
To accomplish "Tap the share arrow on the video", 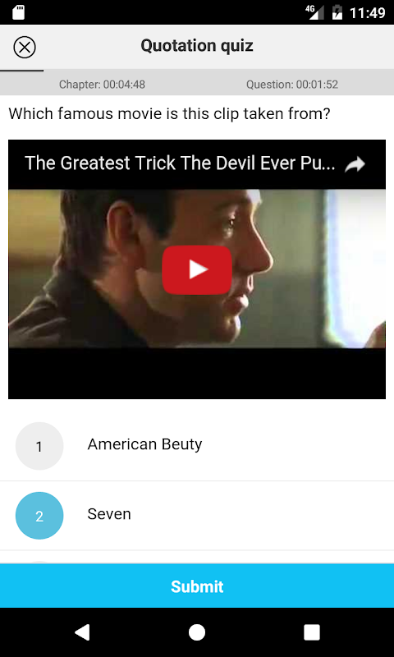I will (x=355, y=164).
